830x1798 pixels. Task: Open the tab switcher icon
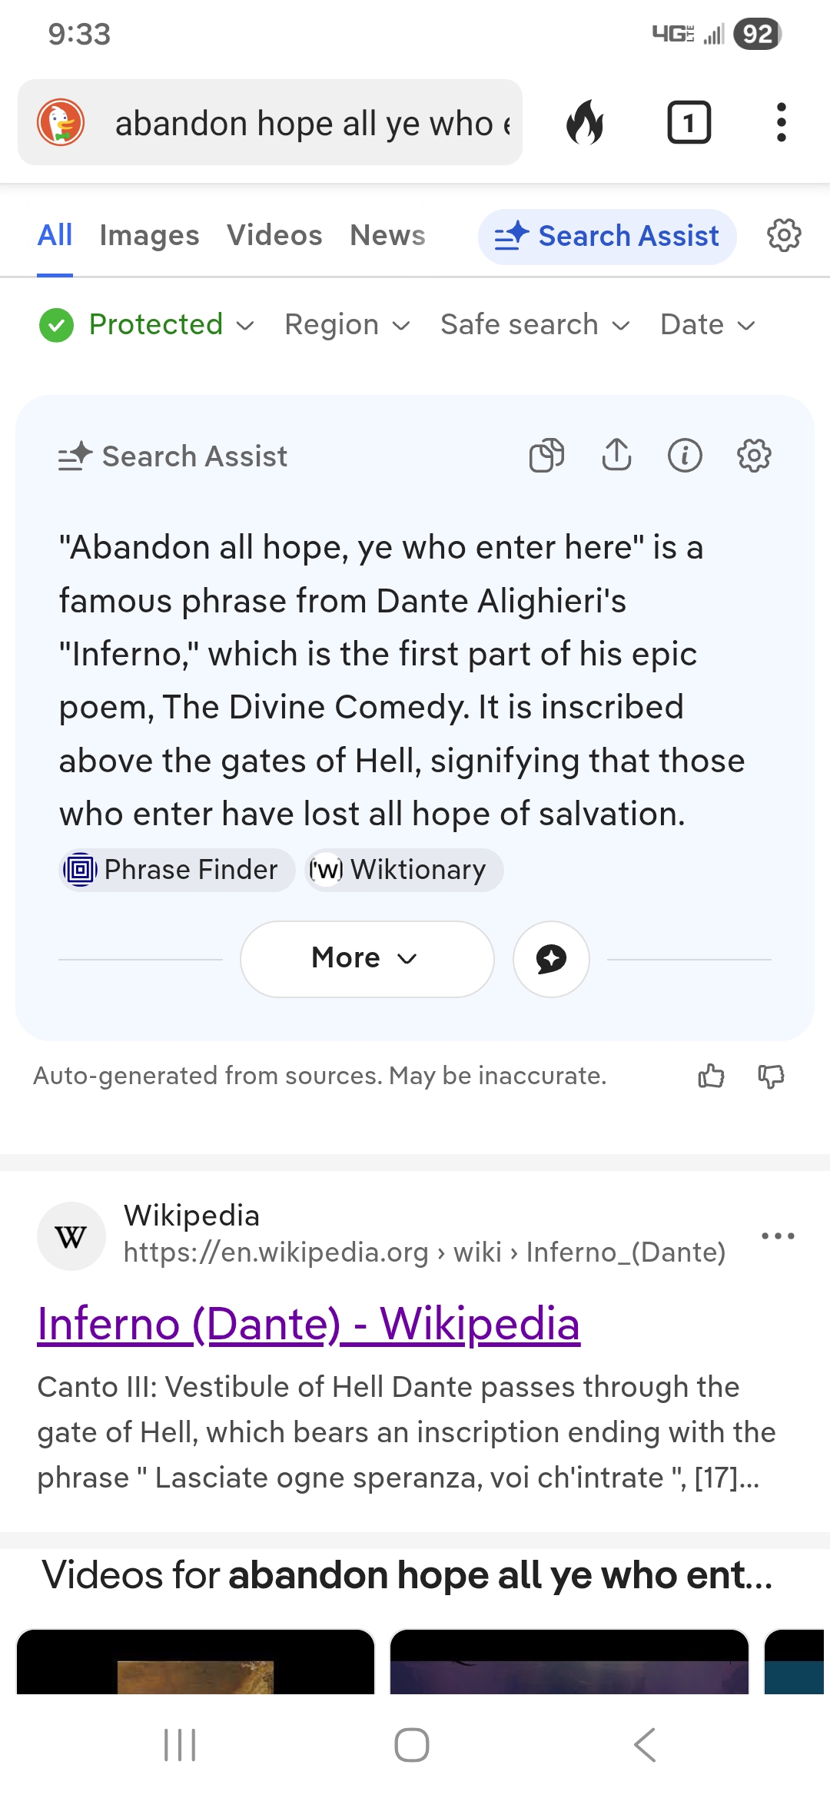689,123
